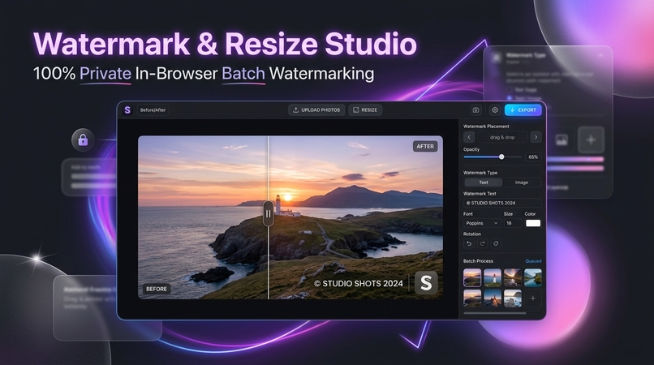Select the third thumbnail in bottom batch row
654x365 pixels.
(x=512, y=298)
